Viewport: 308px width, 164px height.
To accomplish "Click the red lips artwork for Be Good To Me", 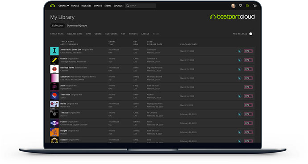I will pyautogui.click(x=54, y=69).
